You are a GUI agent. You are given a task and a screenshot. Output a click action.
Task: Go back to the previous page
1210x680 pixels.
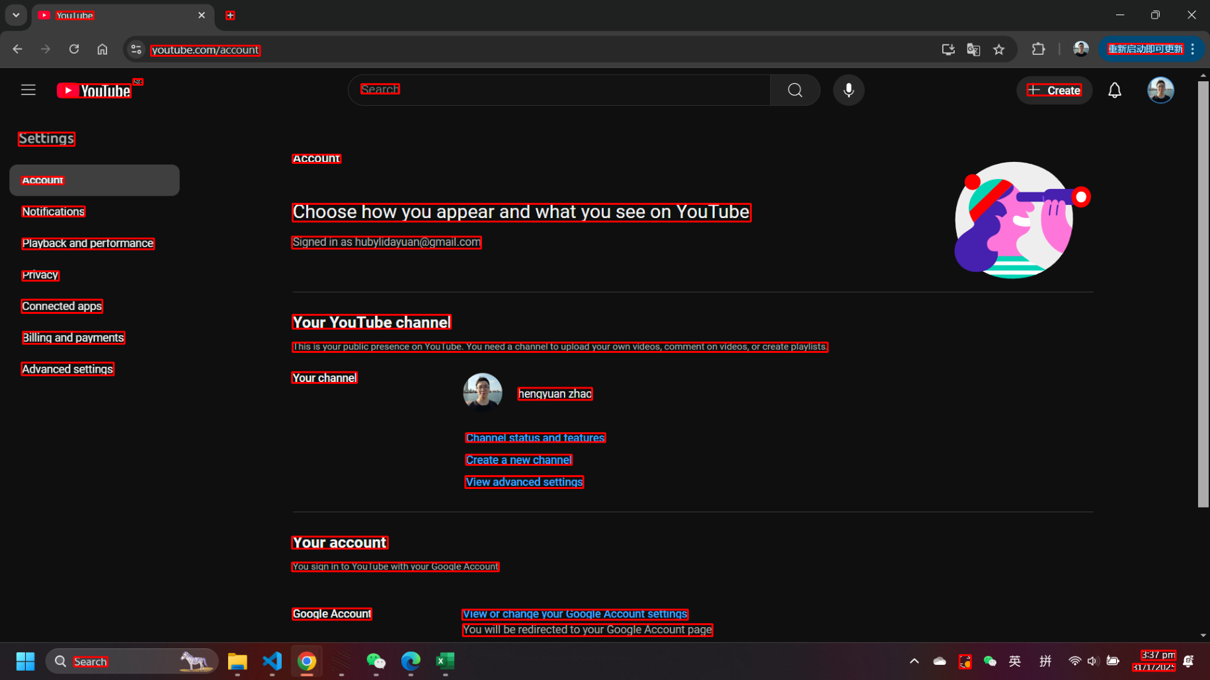click(x=17, y=49)
